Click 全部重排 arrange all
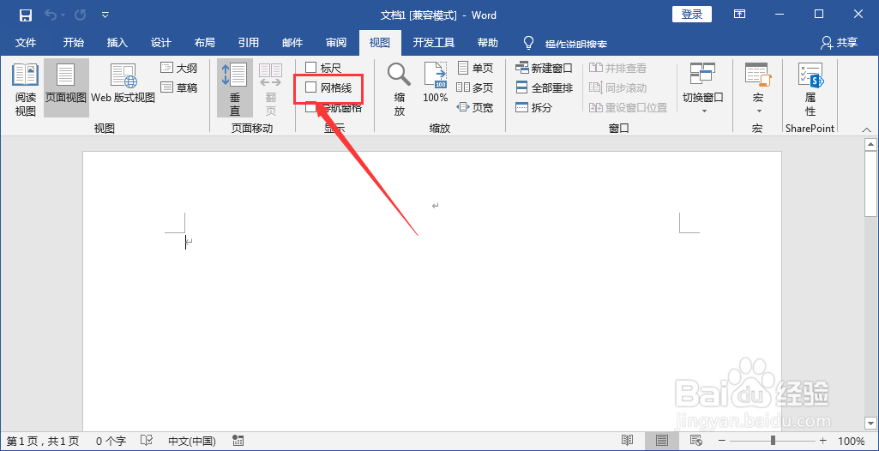 [545, 87]
